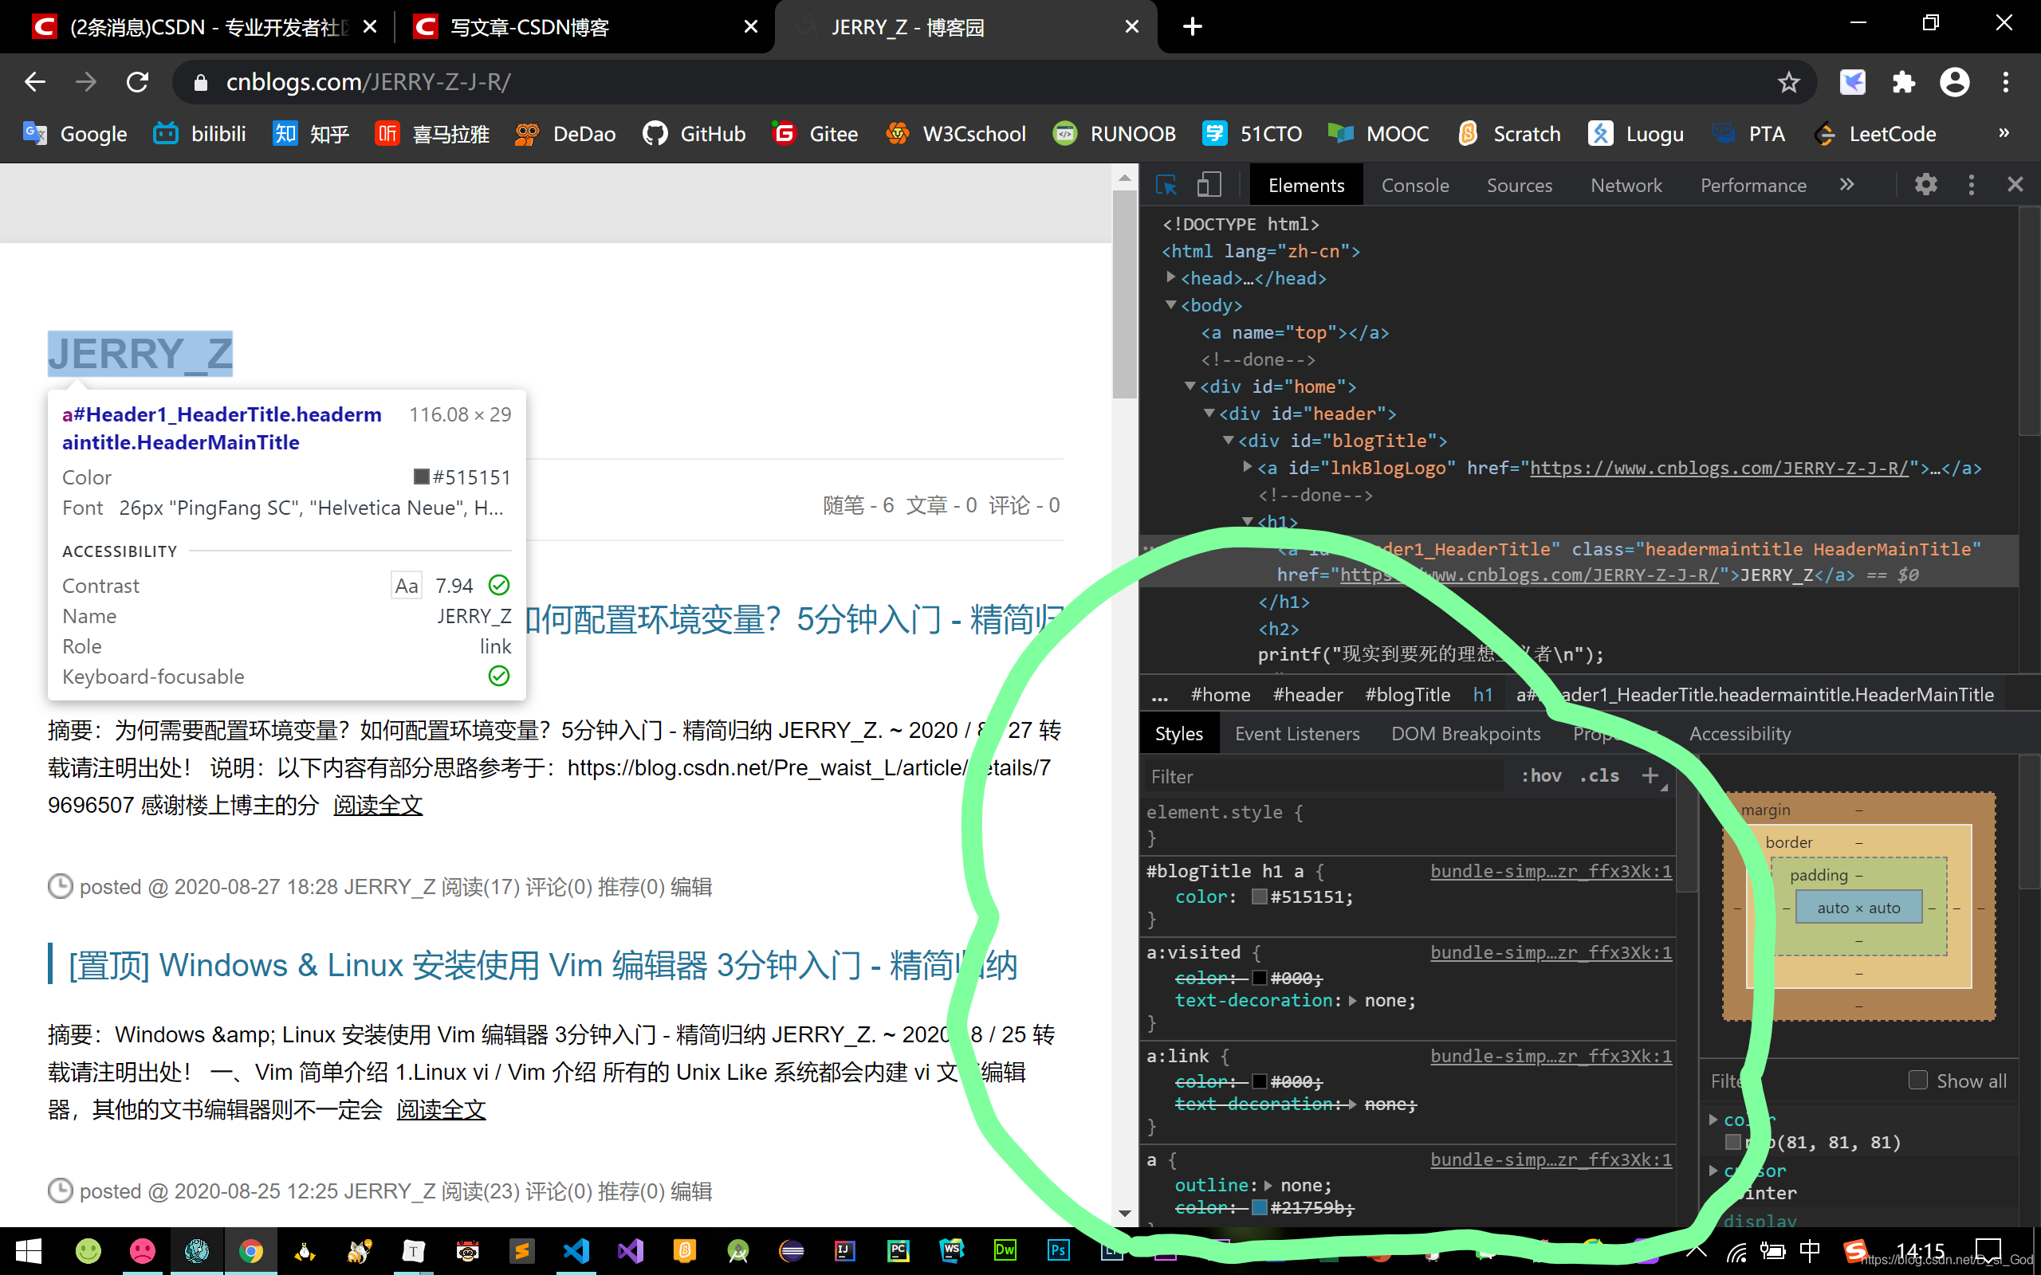The height and width of the screenshot is (1275, 2041).
Task: Switch to the Console tab
Action: pos(1415,185)
